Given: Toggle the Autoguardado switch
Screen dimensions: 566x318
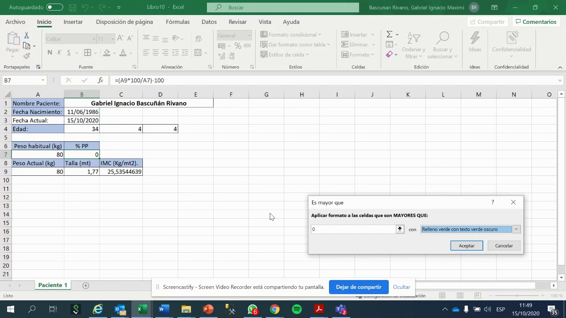Looking at the screenshot, I should coord(54,8).
